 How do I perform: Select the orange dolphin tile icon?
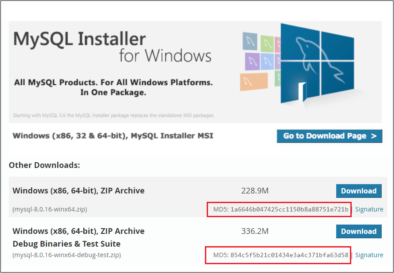pos(254,80)
